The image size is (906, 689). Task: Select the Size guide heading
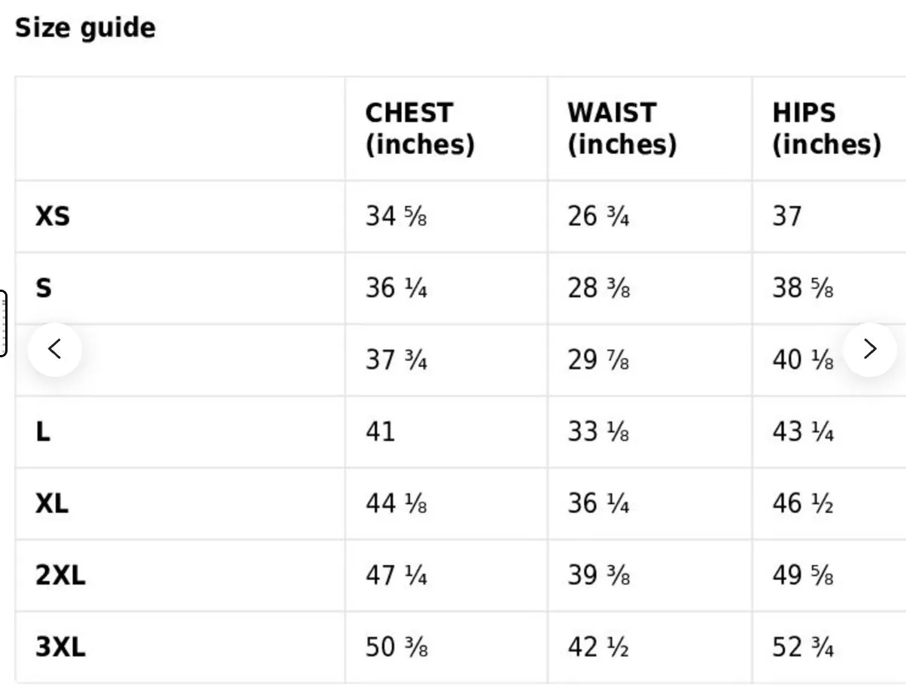[85, 28]
